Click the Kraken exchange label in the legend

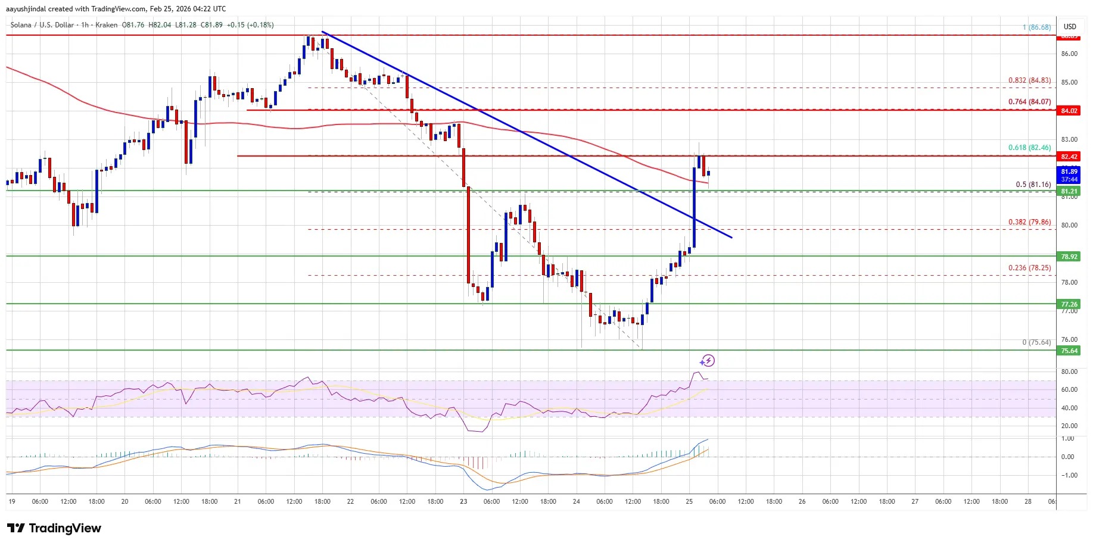(105, 25)
